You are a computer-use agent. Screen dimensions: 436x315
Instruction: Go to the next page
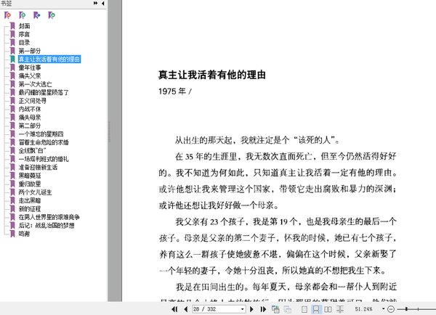tap(251, 309)
